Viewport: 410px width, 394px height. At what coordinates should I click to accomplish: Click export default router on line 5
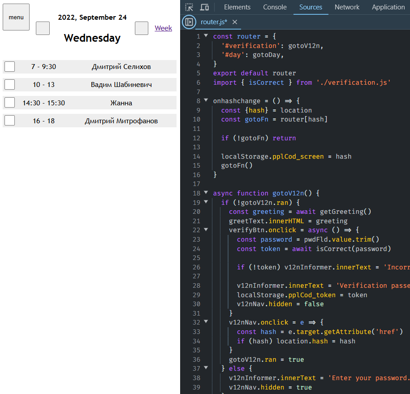[x=255, y=73]
